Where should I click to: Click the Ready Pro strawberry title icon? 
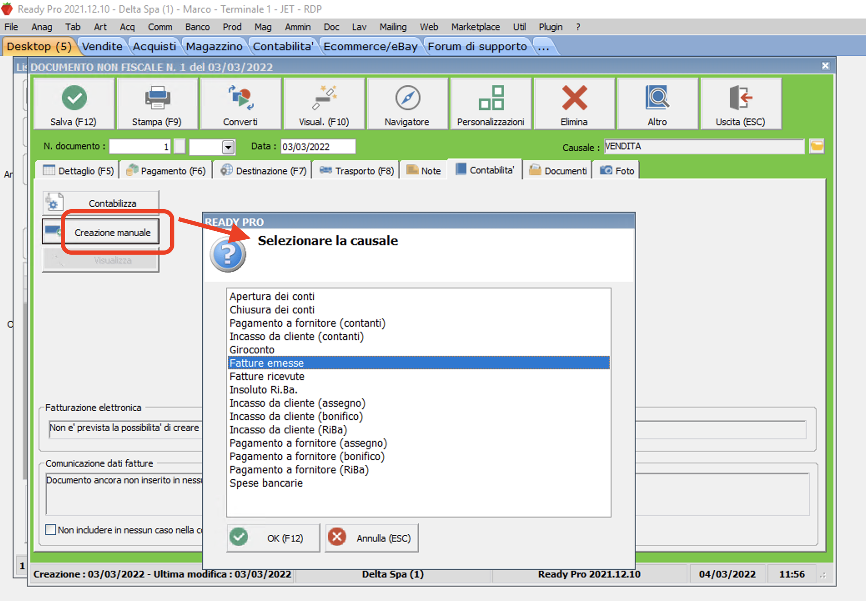pos(7,9)
